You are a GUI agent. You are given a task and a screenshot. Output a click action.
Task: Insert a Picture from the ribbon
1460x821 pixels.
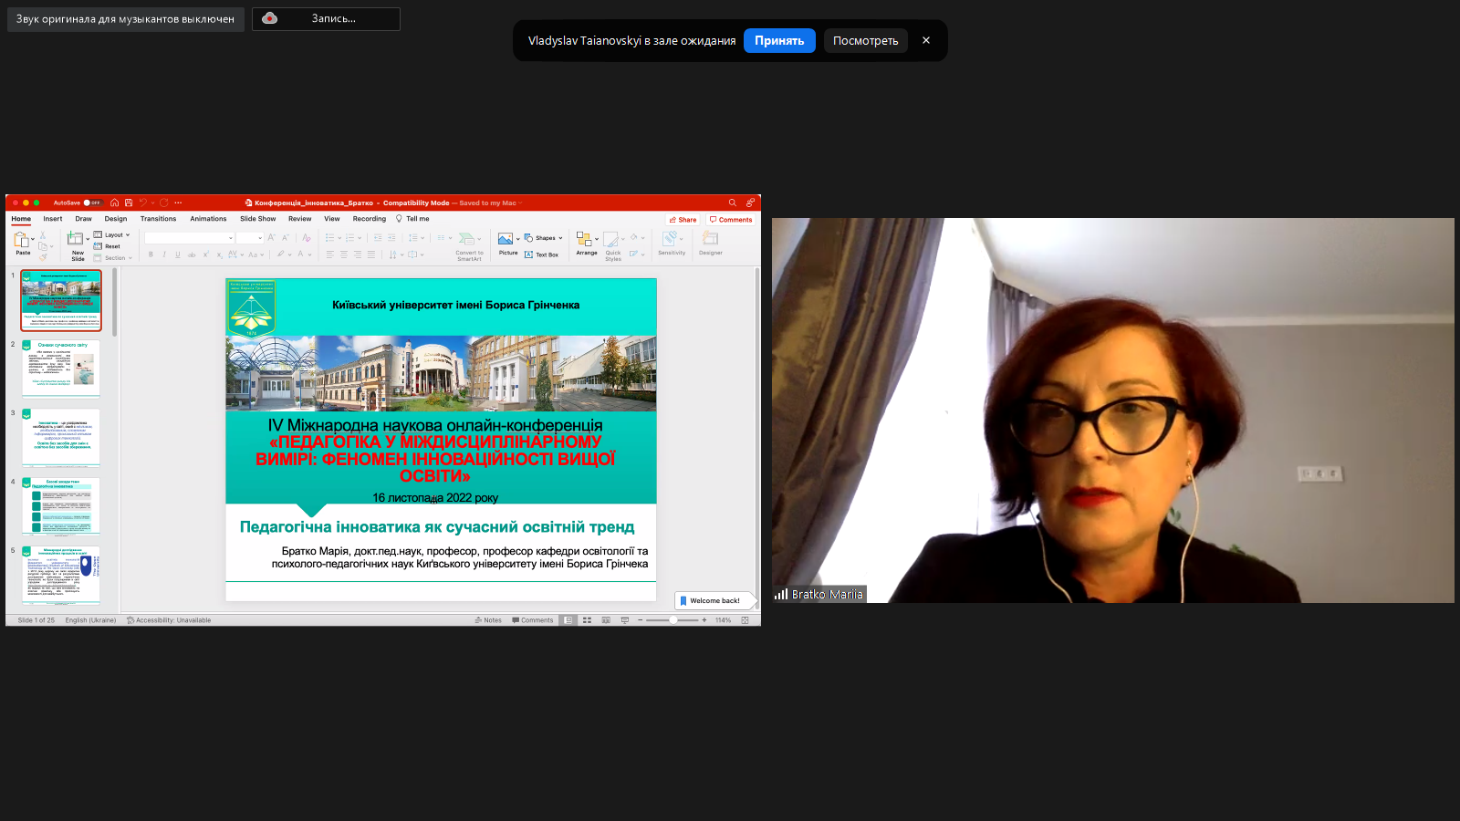coord(506,240)
